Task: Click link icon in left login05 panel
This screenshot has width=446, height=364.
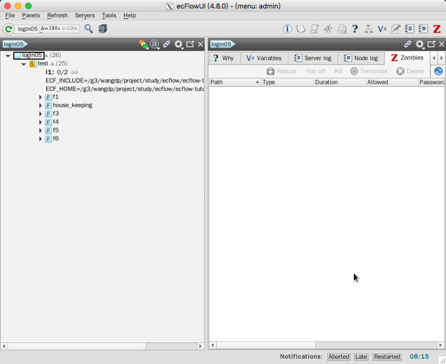Action: click(x=166, y=44)
